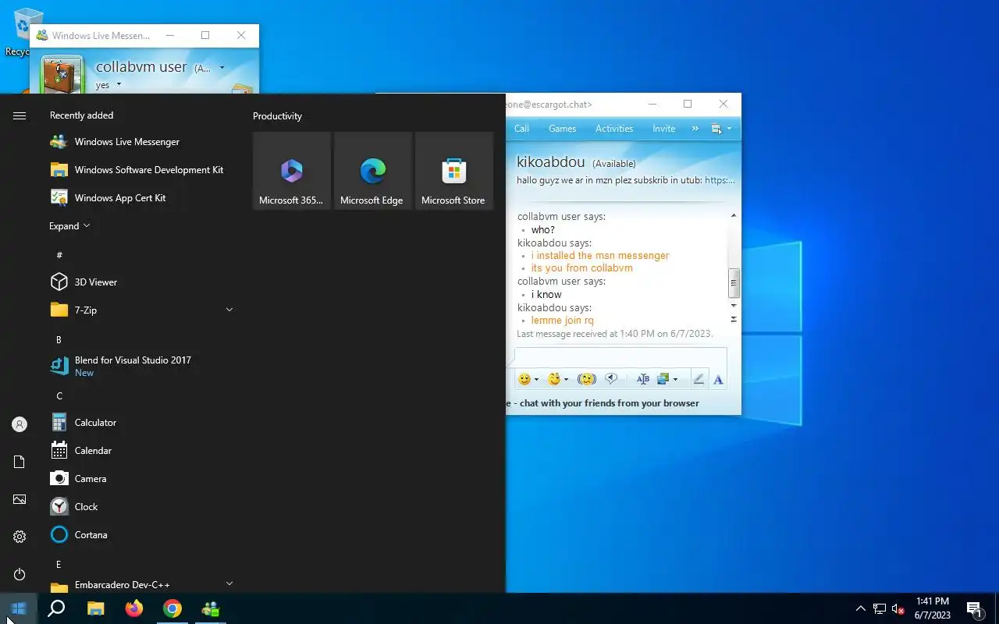Launch Windows App Cert Kit
This screenshot has height=624, width=999.
[x=140, y=198]
